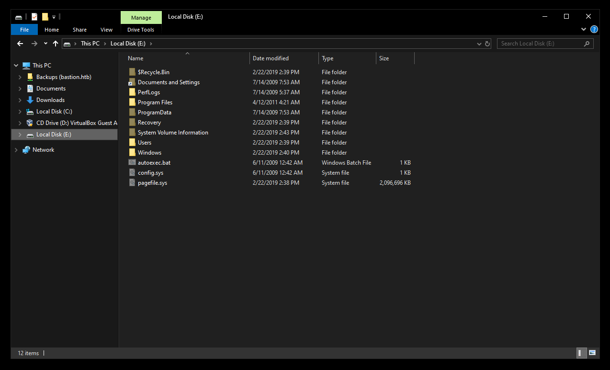Click This PC in breadcrumb path
The height and width of the screenshot is (370, 610).
(x=90, y=44)
